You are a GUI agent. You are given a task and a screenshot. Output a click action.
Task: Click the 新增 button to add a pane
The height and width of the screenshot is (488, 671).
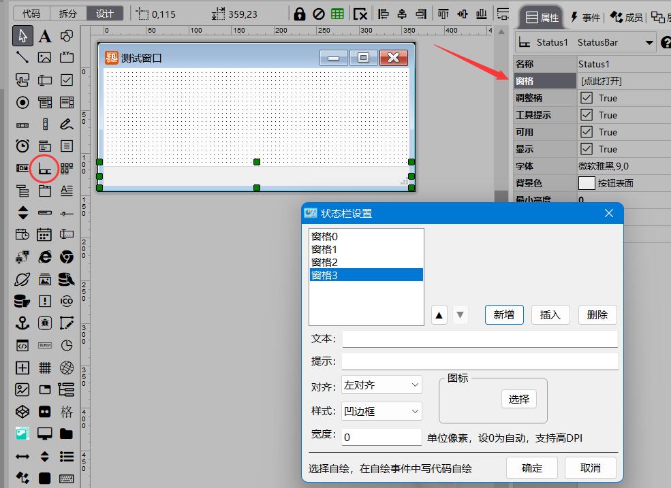click(503, 314)
